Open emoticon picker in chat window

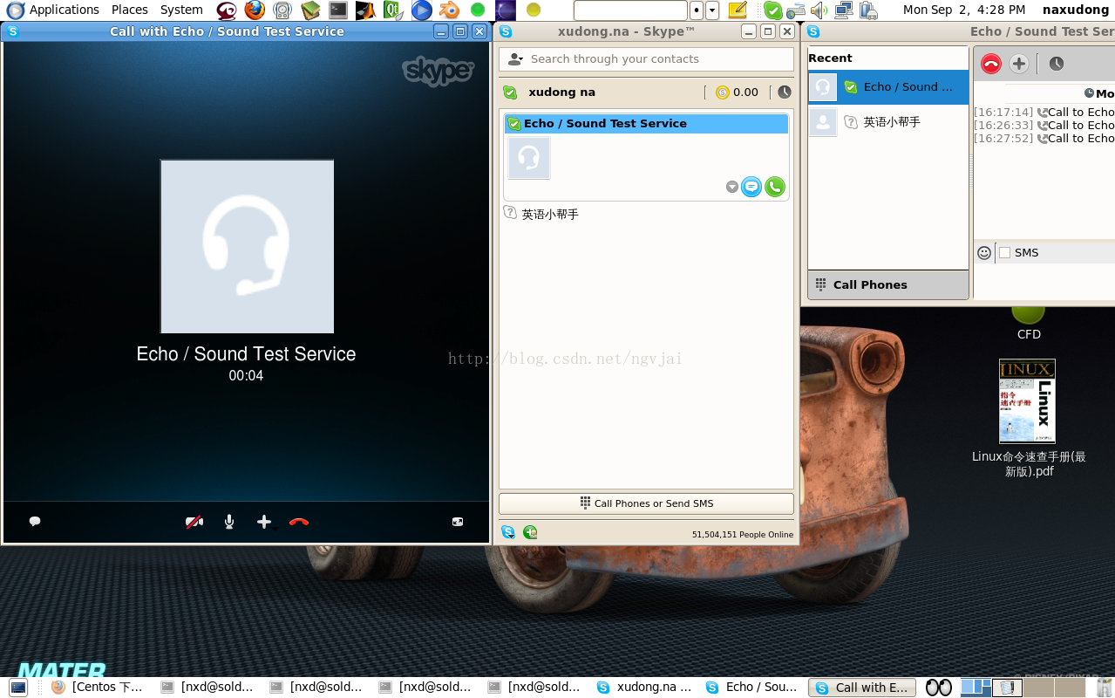click(984, 253)
